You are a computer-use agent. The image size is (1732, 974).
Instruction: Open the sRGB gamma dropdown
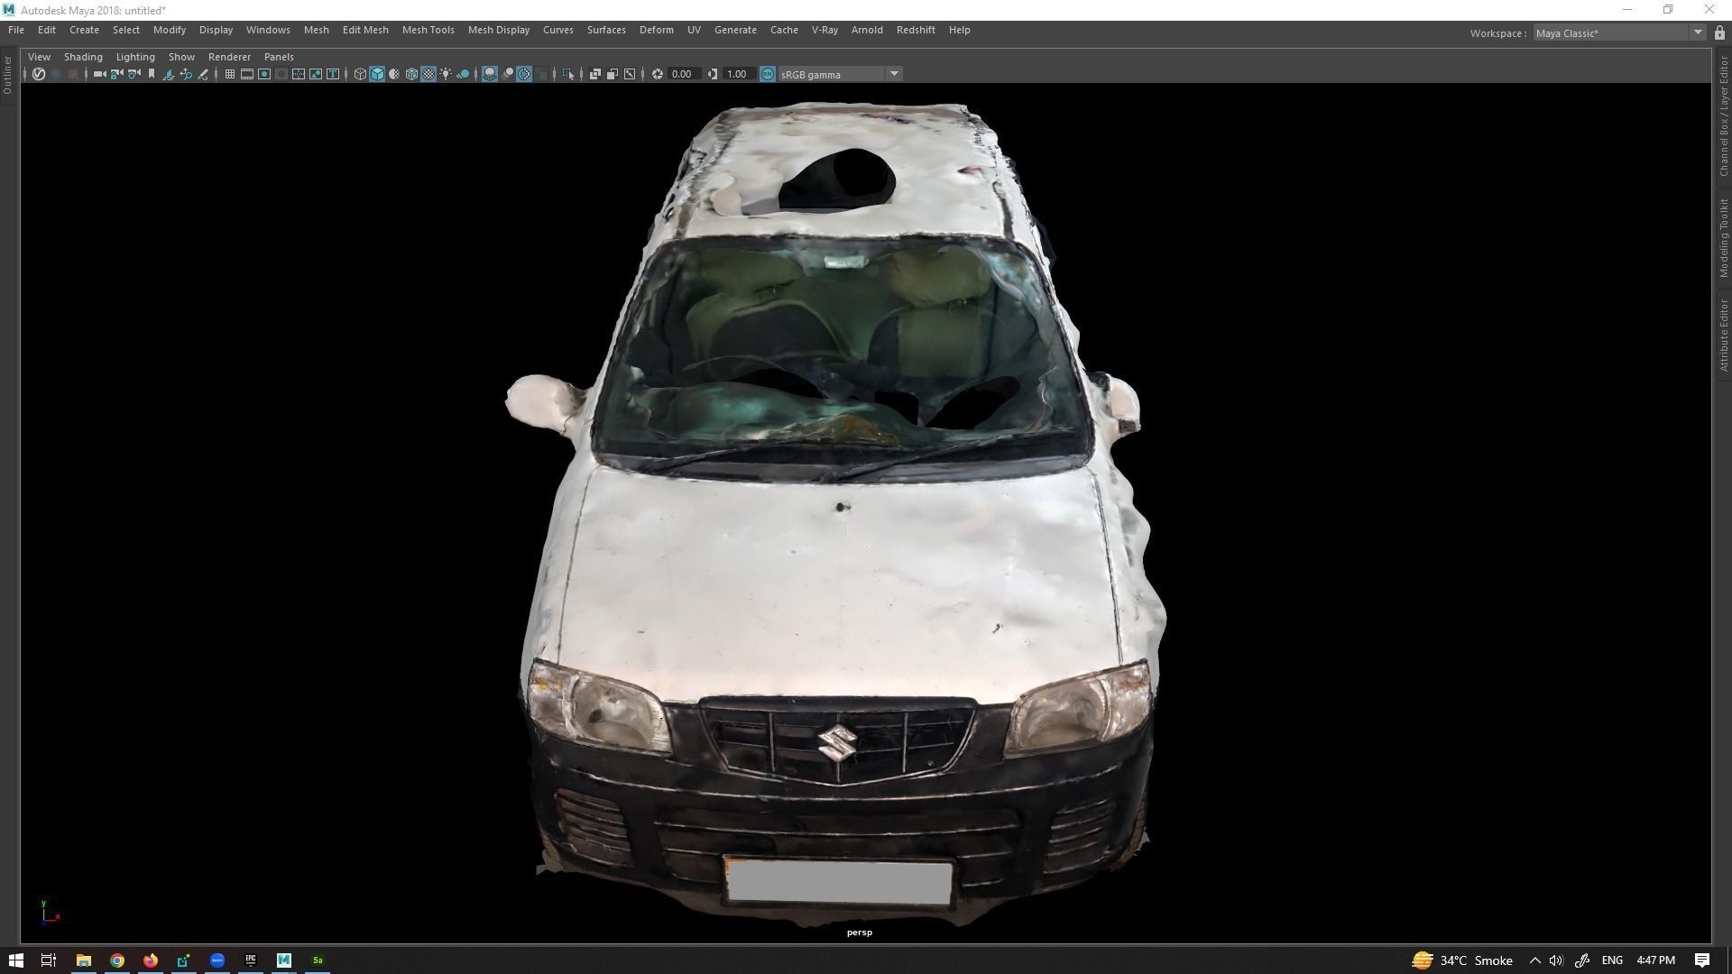tap(893, 74)
